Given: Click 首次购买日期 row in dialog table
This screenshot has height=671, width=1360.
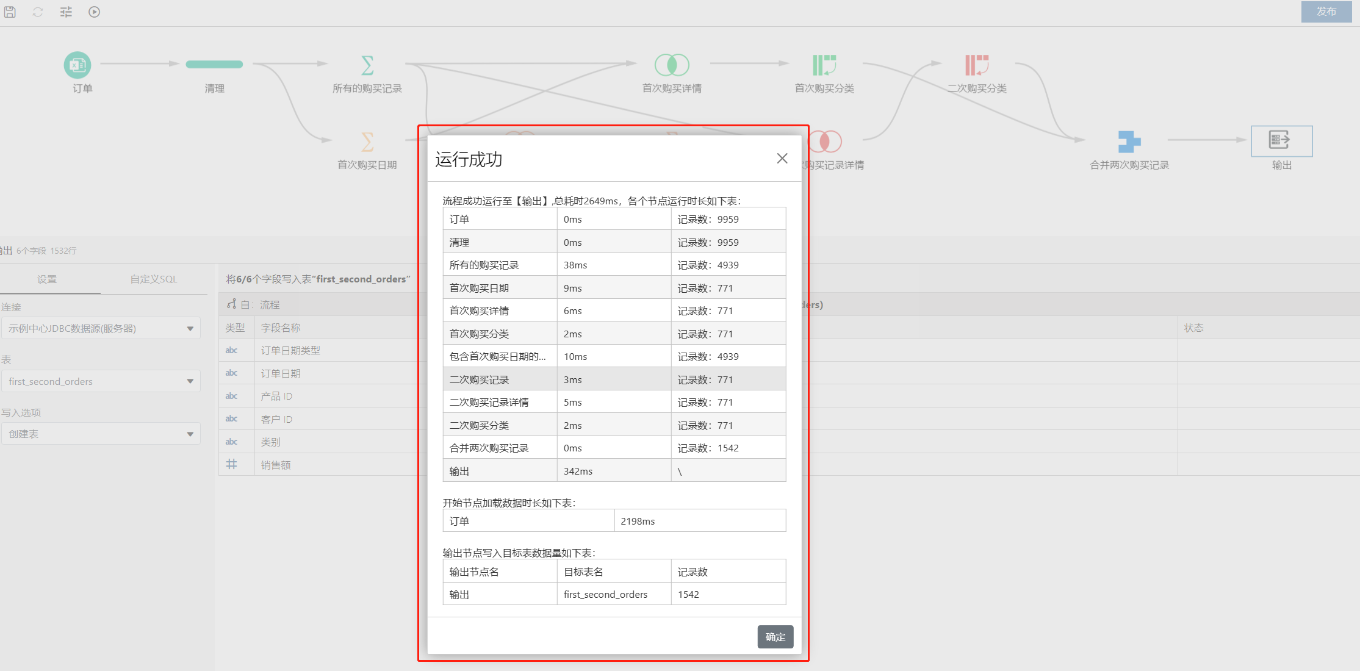Looking at the screenshot, I should (x=614, y=288).
